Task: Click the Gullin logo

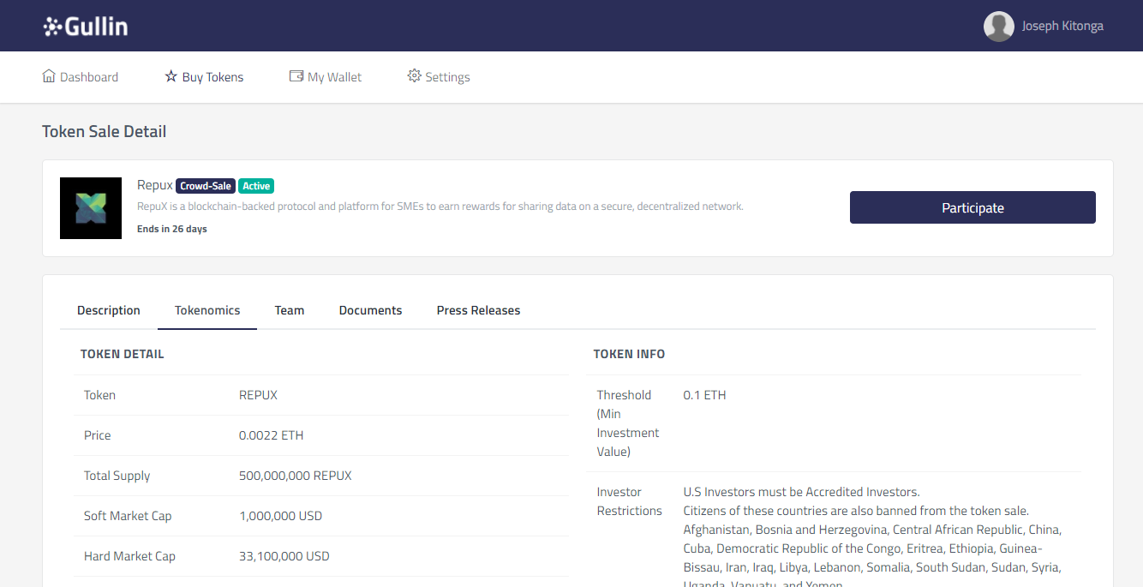Action: tap(86, 27)
